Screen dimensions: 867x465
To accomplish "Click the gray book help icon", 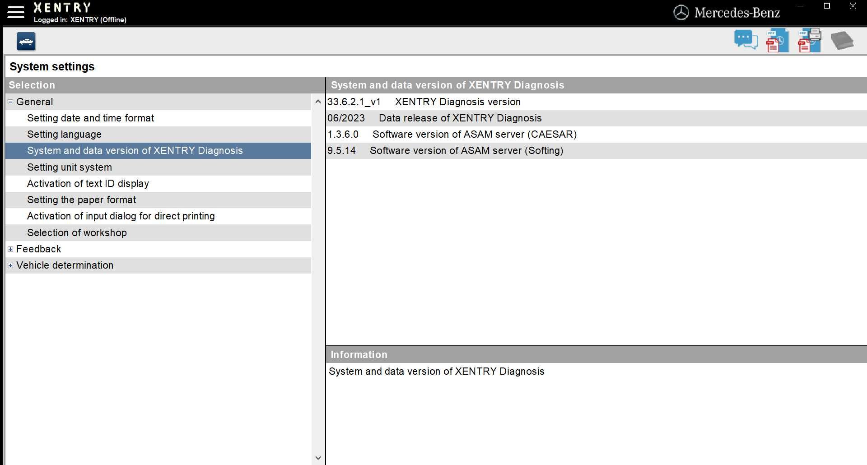I will coord(842,41).
